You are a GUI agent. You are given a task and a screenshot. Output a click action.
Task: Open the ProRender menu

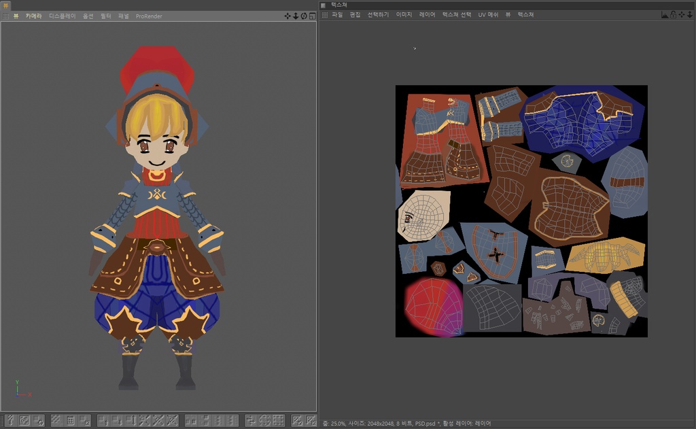[149, 16]
